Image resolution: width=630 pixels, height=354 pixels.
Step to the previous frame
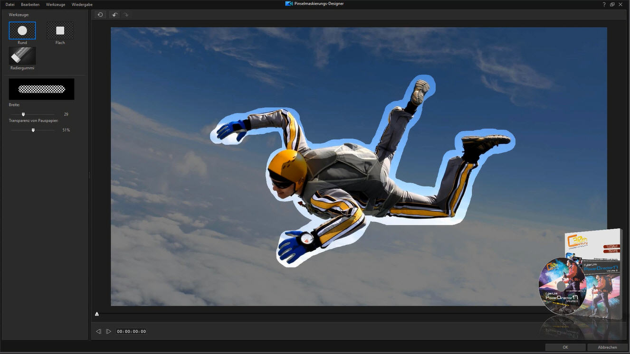point(98,331)
